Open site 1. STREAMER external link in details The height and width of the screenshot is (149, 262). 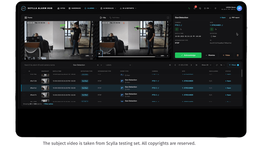coord(222,25)
